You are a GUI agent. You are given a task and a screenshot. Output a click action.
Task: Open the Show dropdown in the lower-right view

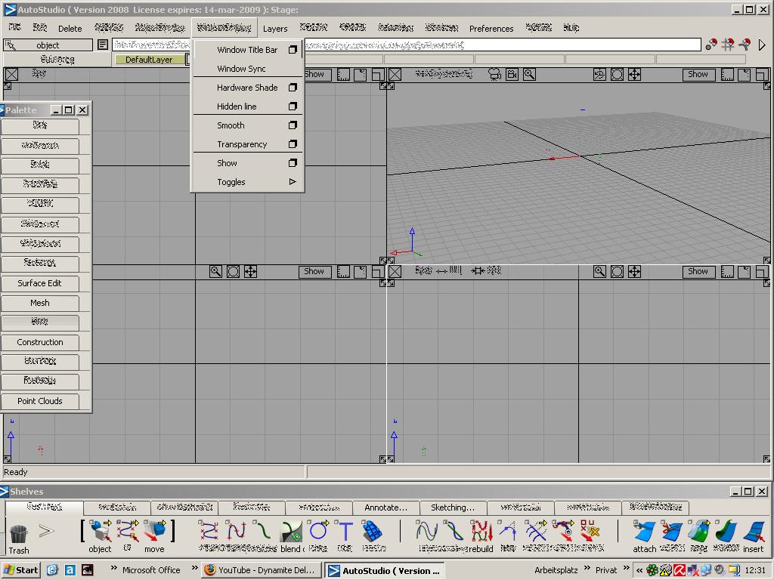coord(698,271)
